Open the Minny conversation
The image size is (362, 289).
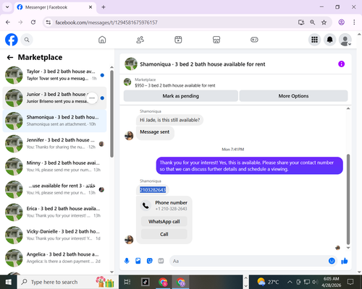coord(55,167)
